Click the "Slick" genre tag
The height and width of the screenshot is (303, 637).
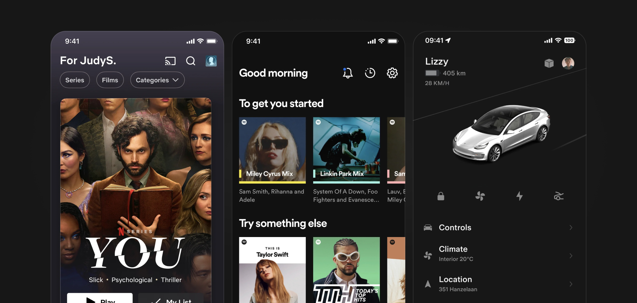tap(96, 280)
